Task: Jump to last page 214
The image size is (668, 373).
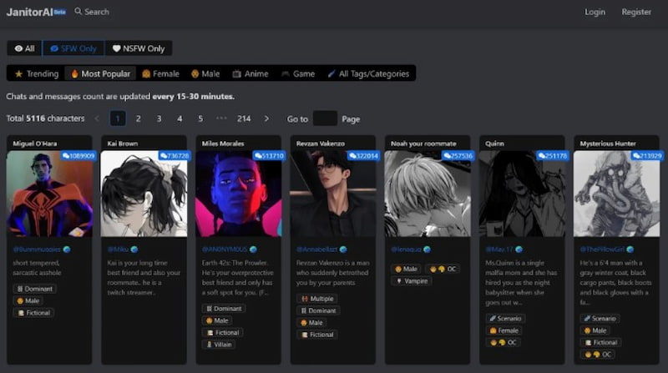Action: point(244,118)
